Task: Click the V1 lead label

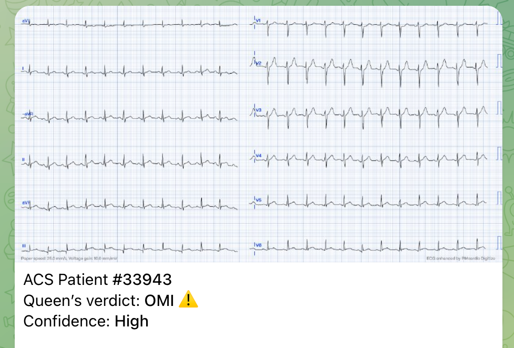Action: 258,21
